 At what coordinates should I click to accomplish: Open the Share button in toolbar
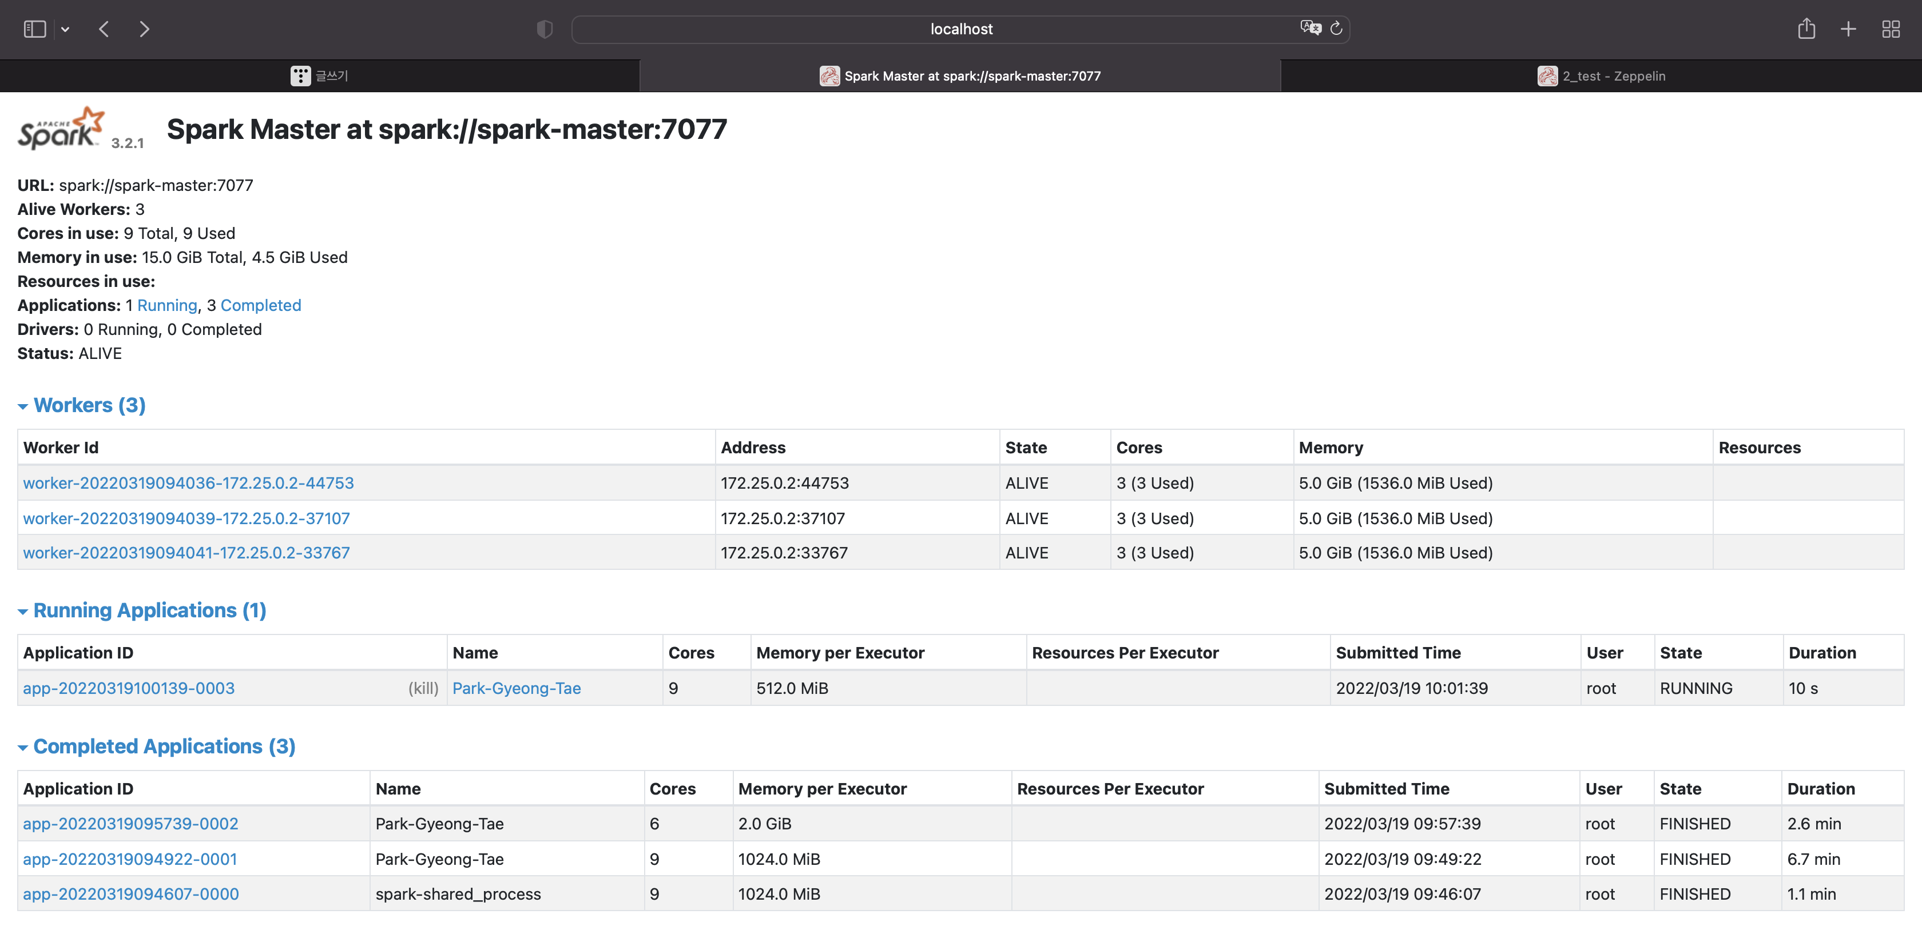tap(1806, 29)
